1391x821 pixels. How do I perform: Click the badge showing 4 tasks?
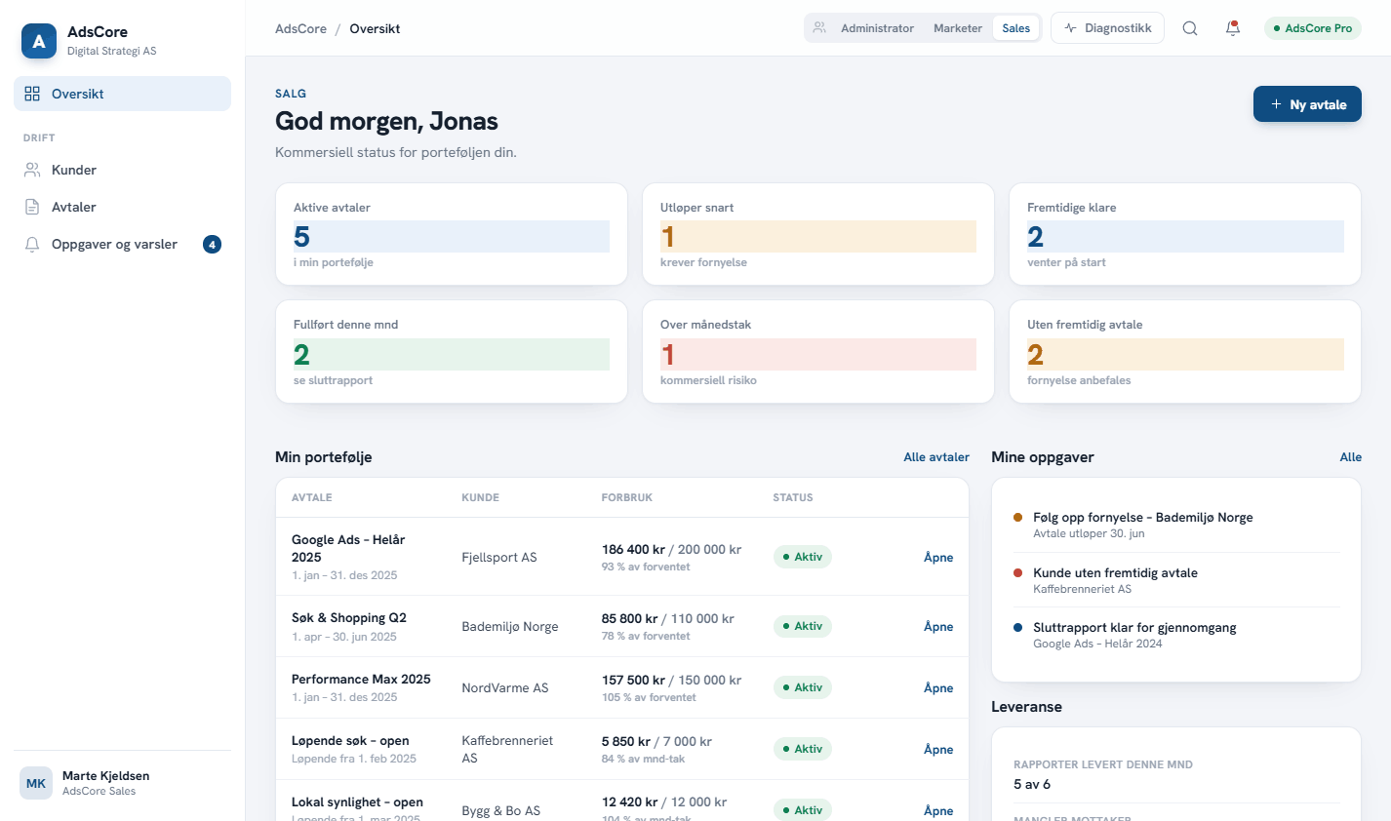(212, 244)
